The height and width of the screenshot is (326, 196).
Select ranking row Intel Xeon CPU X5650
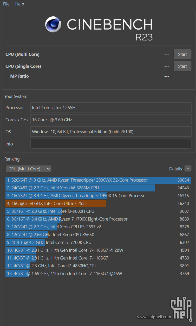point(98,235)
